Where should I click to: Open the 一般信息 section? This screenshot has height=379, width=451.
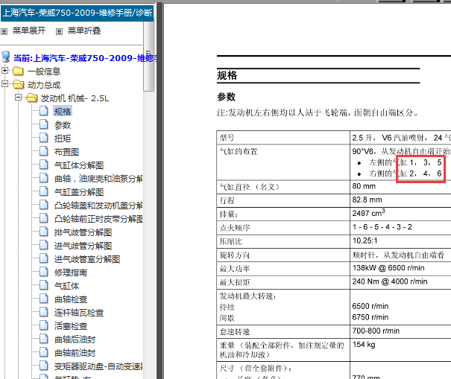point(44,71)
